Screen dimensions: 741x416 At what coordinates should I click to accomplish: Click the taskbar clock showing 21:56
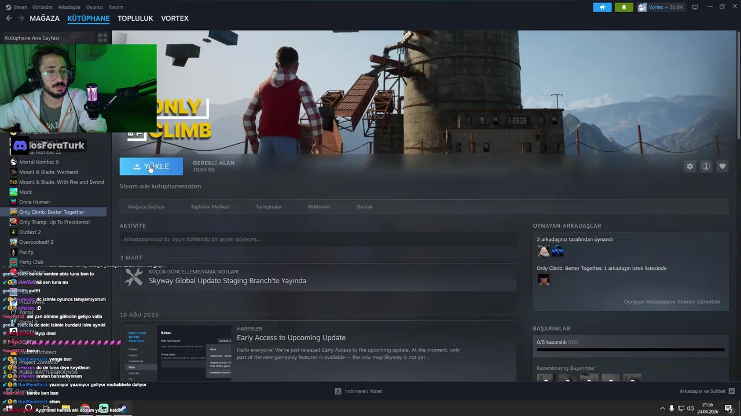pyautogui.click(x=707, y=408)
